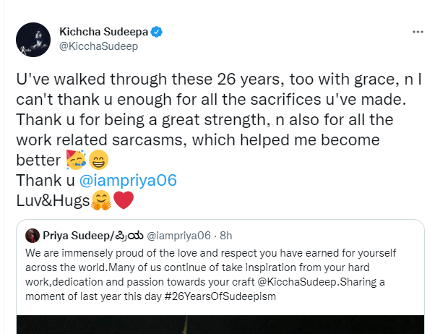The image size is (435, 334).
Task: Click the 8h timestamp on quoted tweet
Action: click(x=227, y=236)
